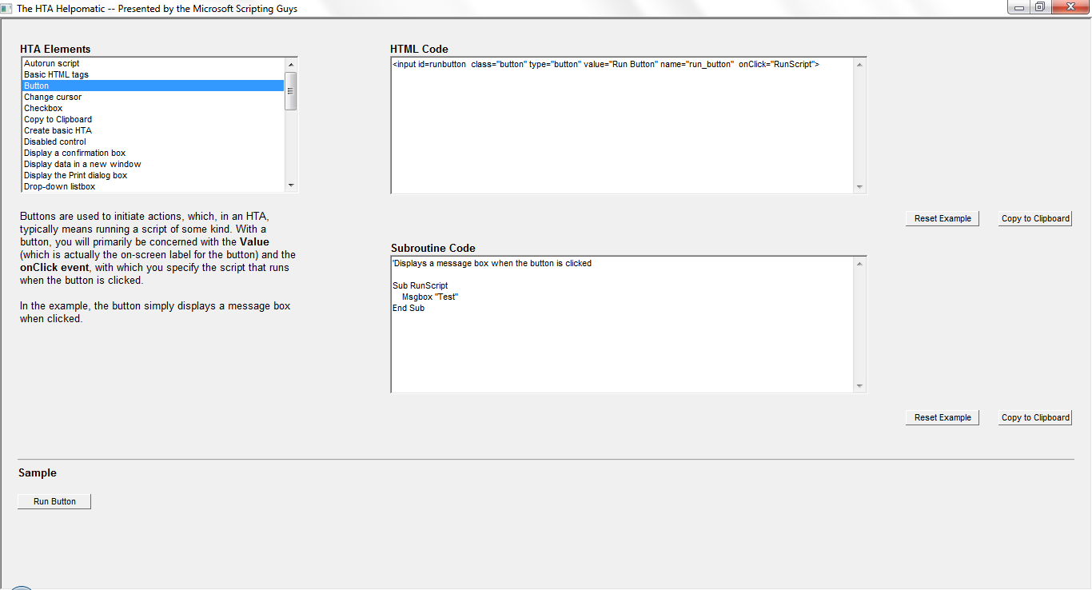Click bold 'onClick event' in the description
Image resolution: width=1092 pixels, height=590 pixels.
pos(54,267)
